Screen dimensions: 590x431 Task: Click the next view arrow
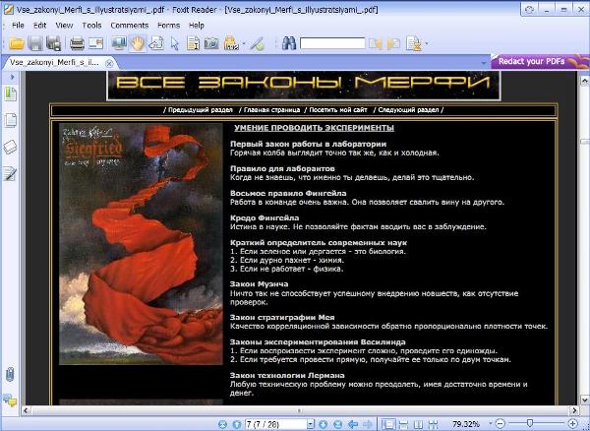click(x=367, y=424)
